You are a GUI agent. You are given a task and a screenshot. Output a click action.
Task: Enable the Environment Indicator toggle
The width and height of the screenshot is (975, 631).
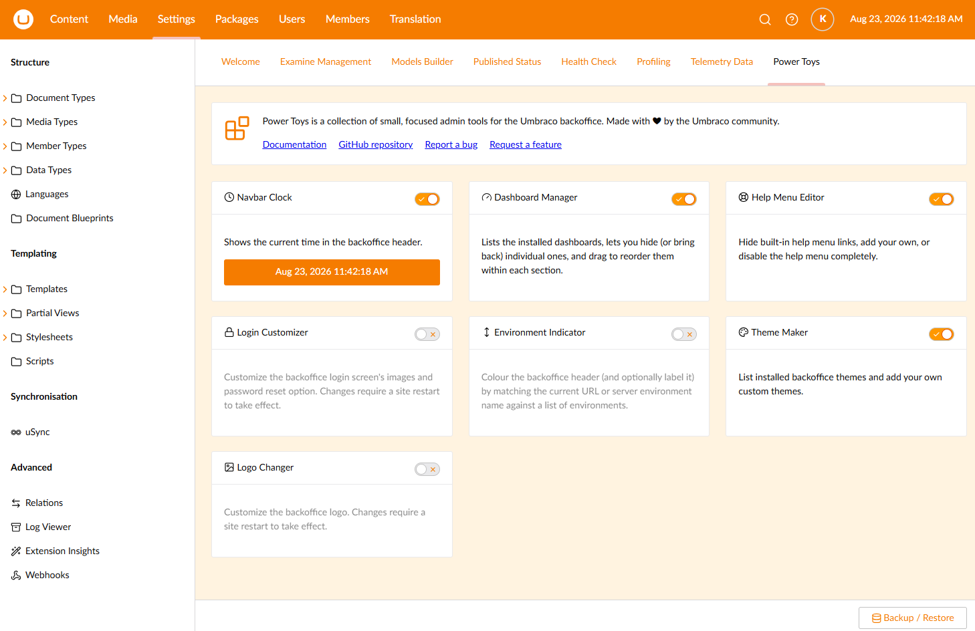tap(684, 334)
